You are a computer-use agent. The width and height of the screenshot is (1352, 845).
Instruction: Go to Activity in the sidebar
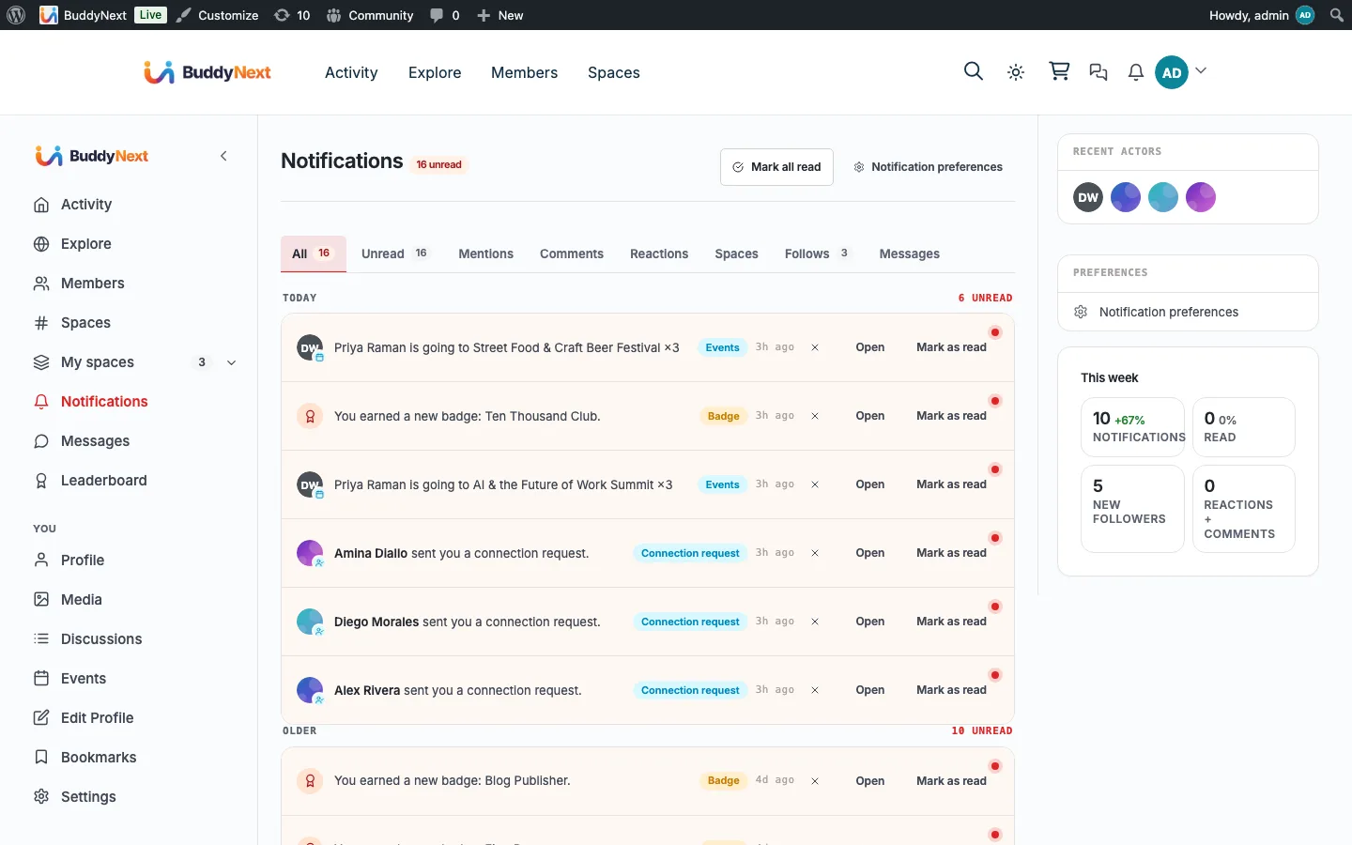point(85,205)
